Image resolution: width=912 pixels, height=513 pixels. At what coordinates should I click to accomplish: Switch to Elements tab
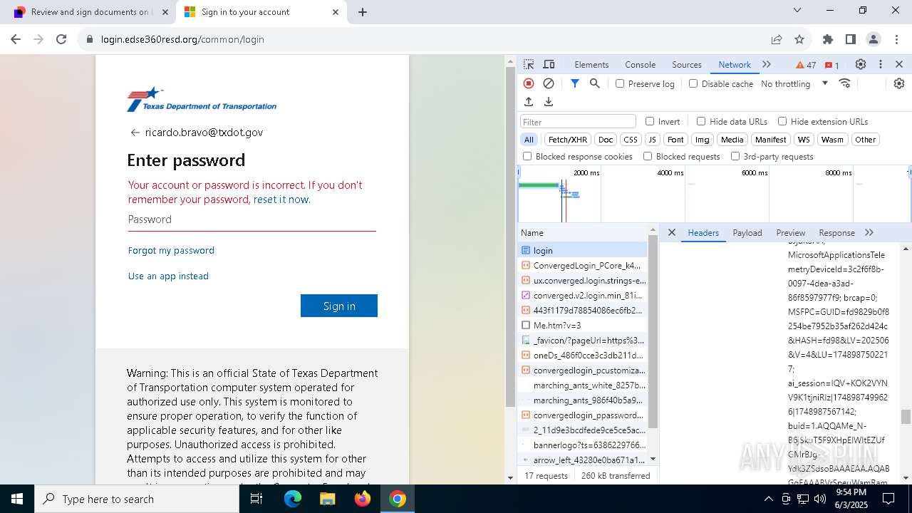click(x=591, y=64)
